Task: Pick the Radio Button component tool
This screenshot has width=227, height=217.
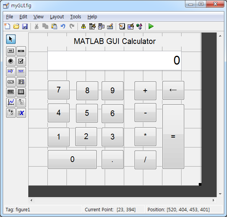Action: [11, 61]
